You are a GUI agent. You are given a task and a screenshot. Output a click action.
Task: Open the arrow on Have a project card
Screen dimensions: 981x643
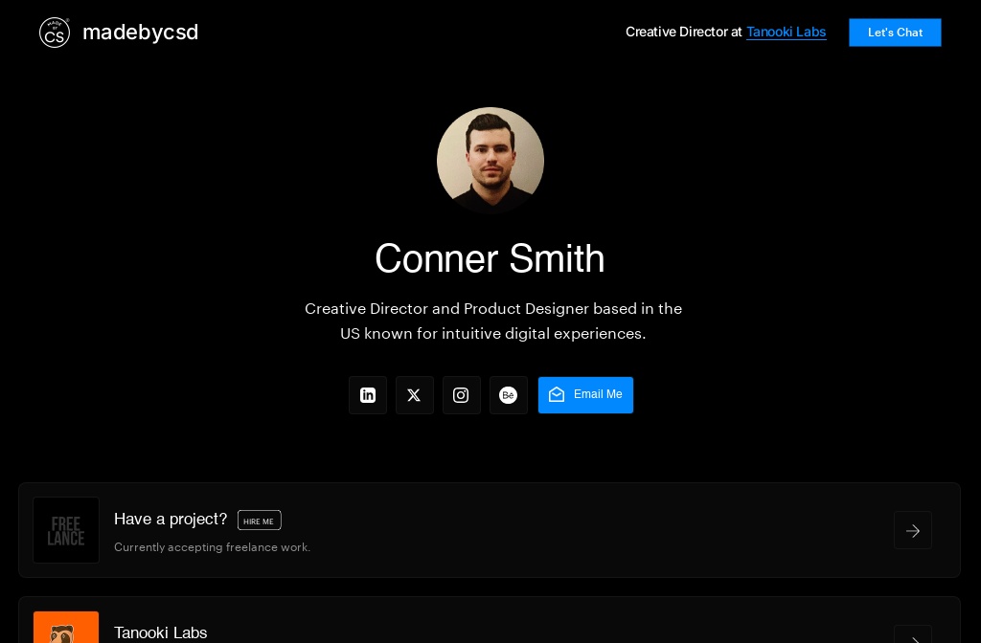coord(913,530)
